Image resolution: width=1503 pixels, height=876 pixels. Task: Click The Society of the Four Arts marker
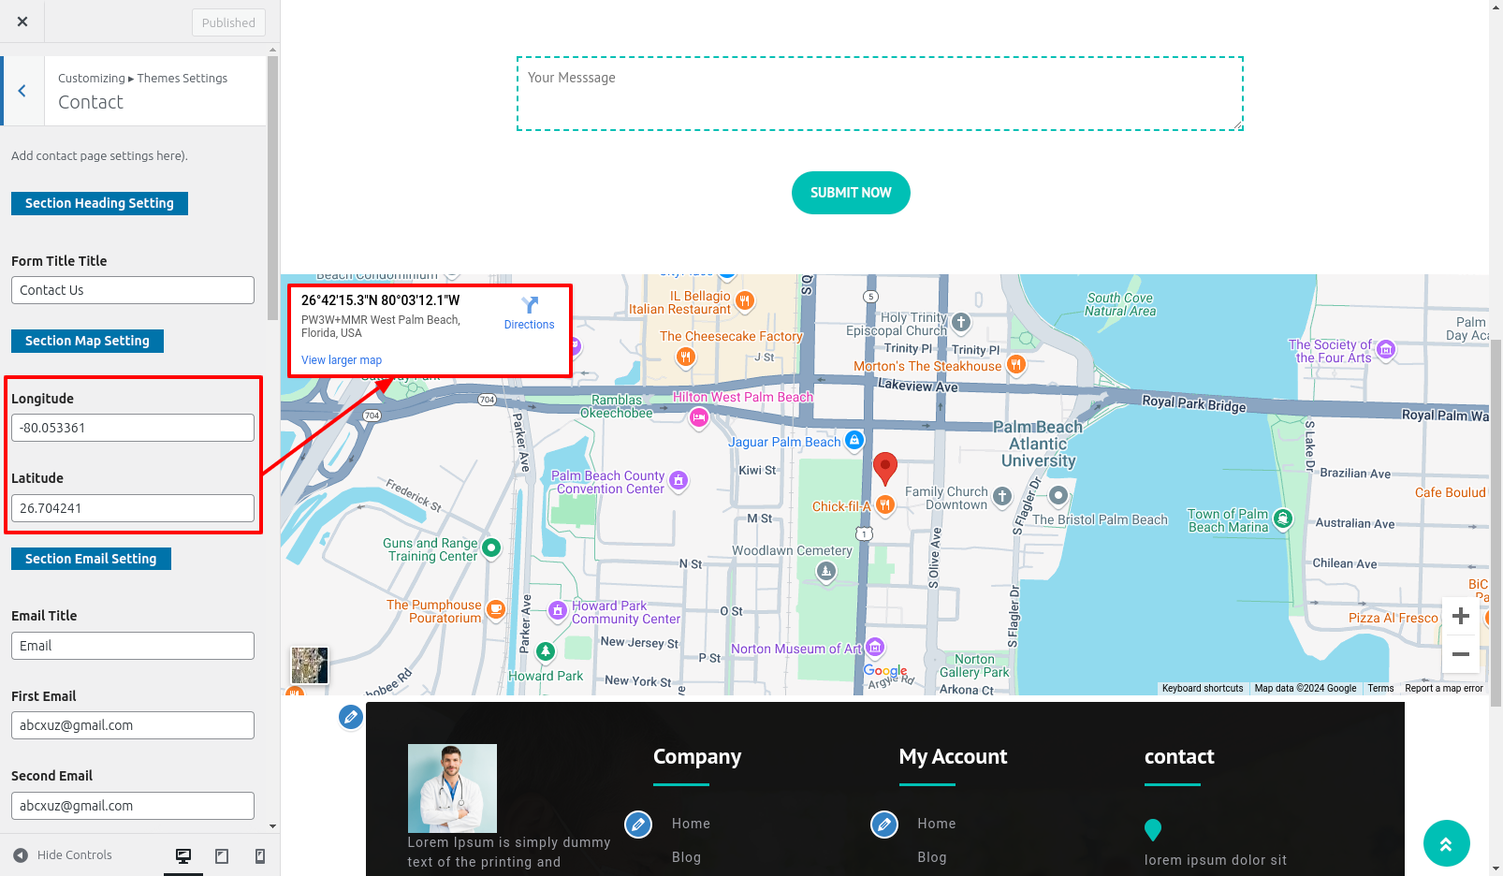click(x=1386, y=350)
